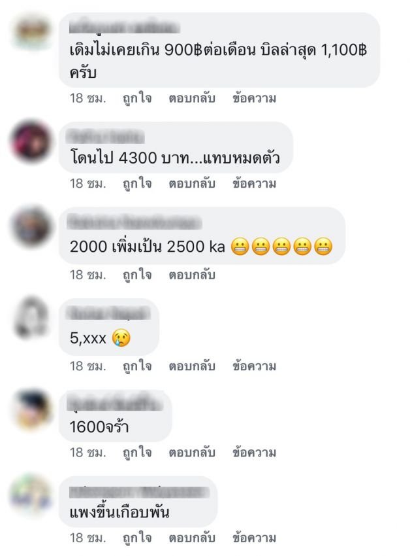This screenshot has height=556, width=410.
Task: Like the '5,xxx' crying emoji comment
Action: (x=137, y=366)
